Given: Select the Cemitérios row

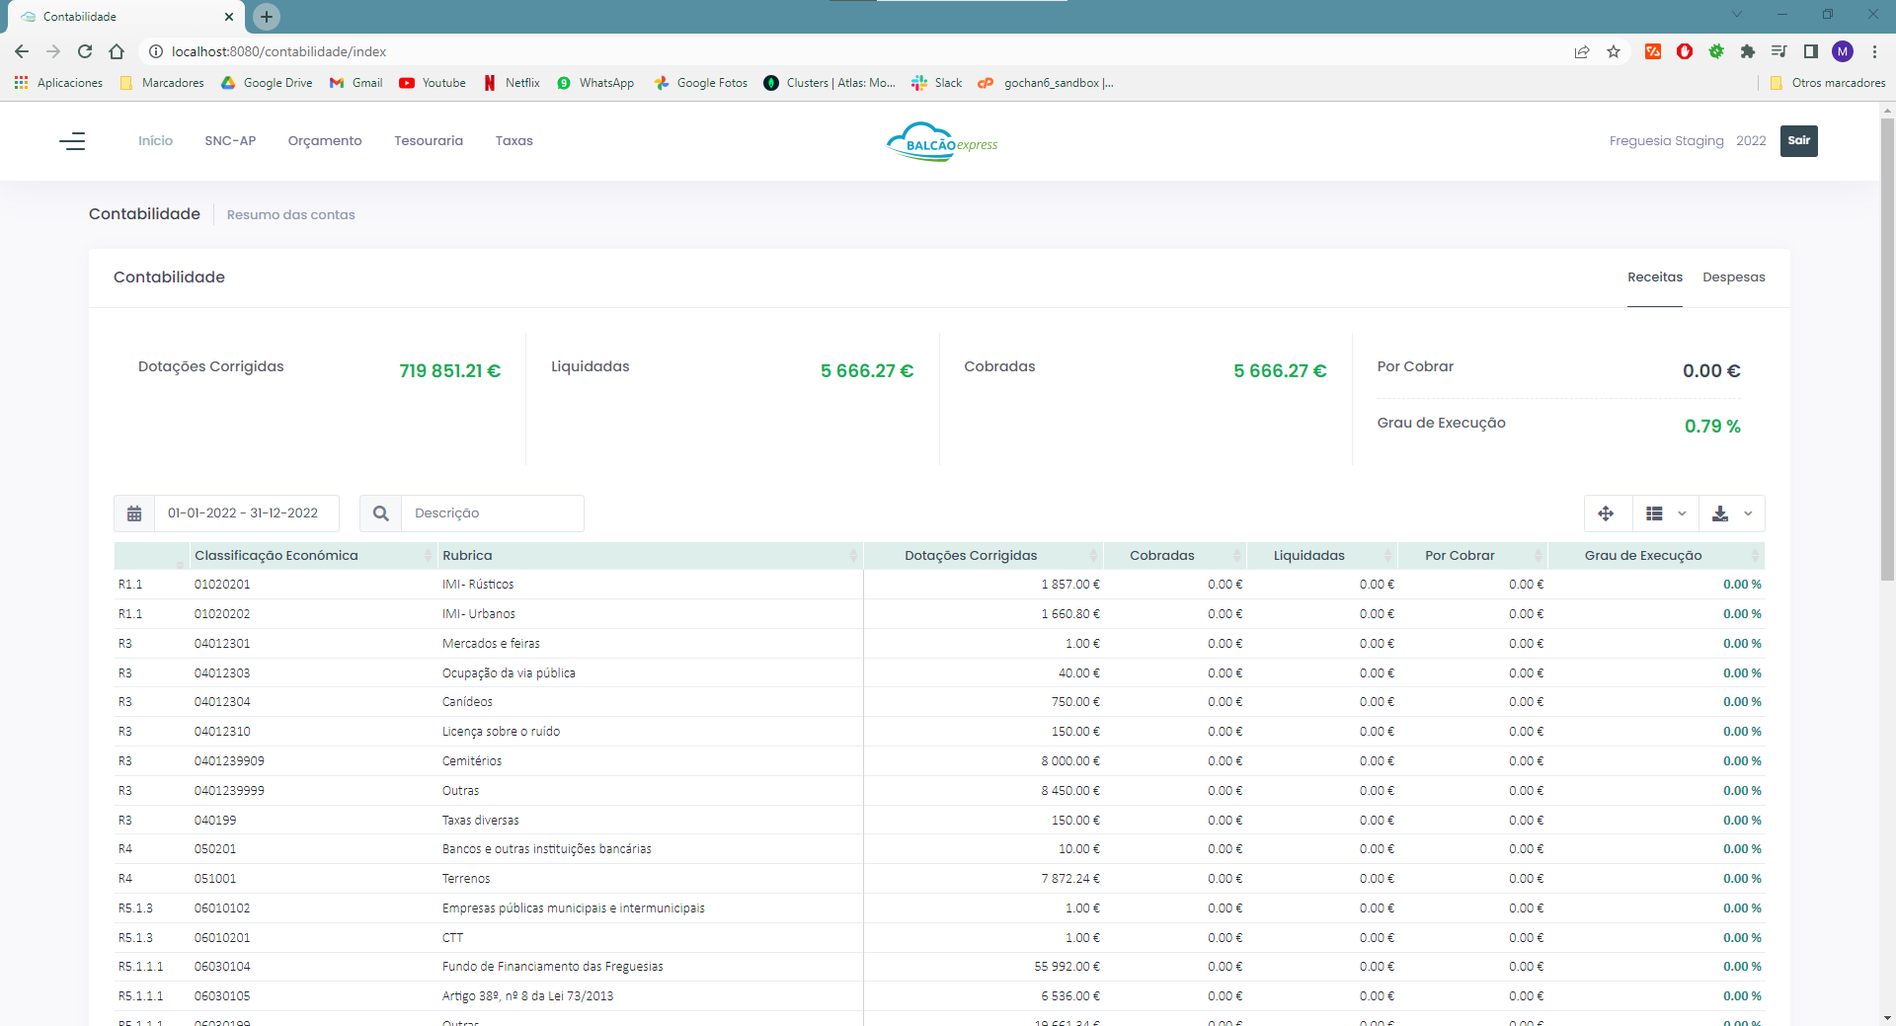Looking at the screenshot, I should (939, 761).
